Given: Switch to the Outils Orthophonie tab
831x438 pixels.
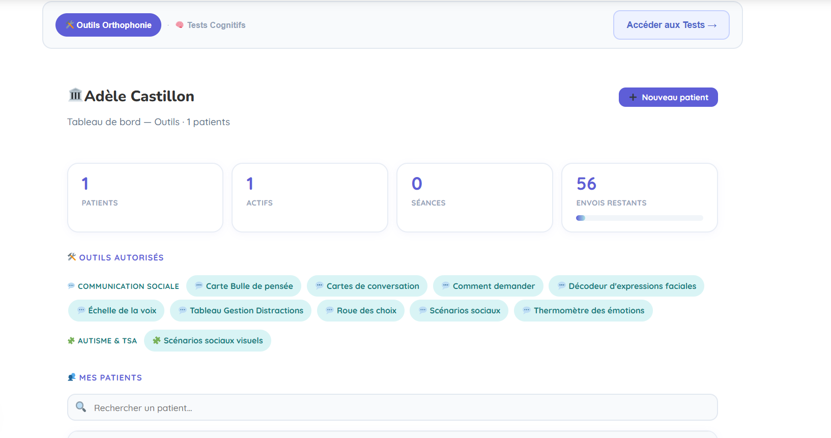Looking at the screenshot, I should [x=108, y=25].
